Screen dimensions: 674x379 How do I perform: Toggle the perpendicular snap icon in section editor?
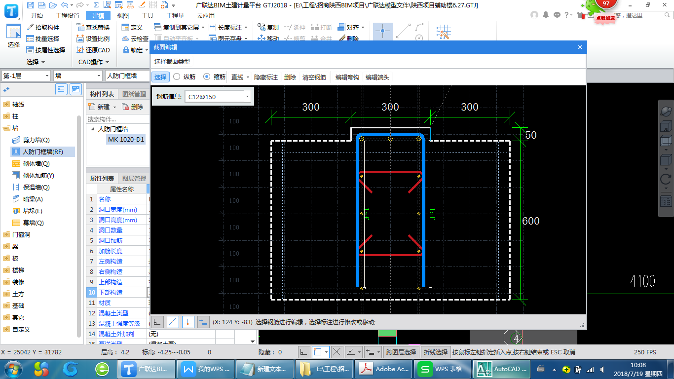(188, 322)
